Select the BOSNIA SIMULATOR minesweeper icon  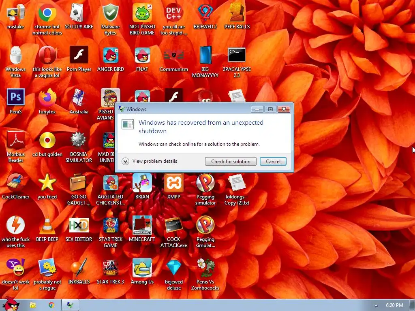(x=79, y=140)
